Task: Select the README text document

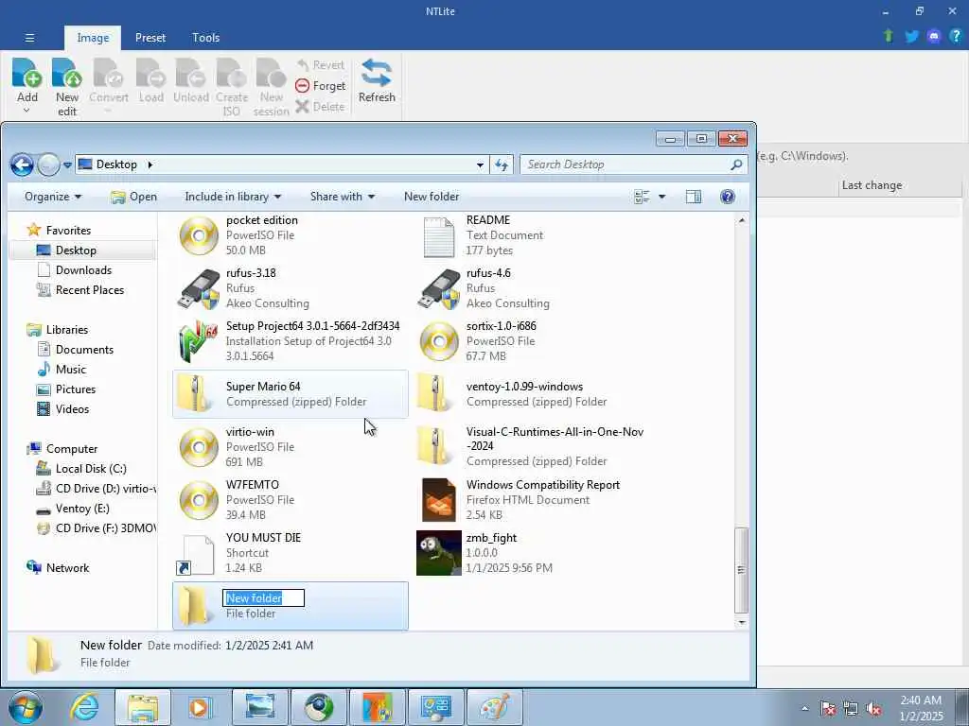Action: [531, 235]
